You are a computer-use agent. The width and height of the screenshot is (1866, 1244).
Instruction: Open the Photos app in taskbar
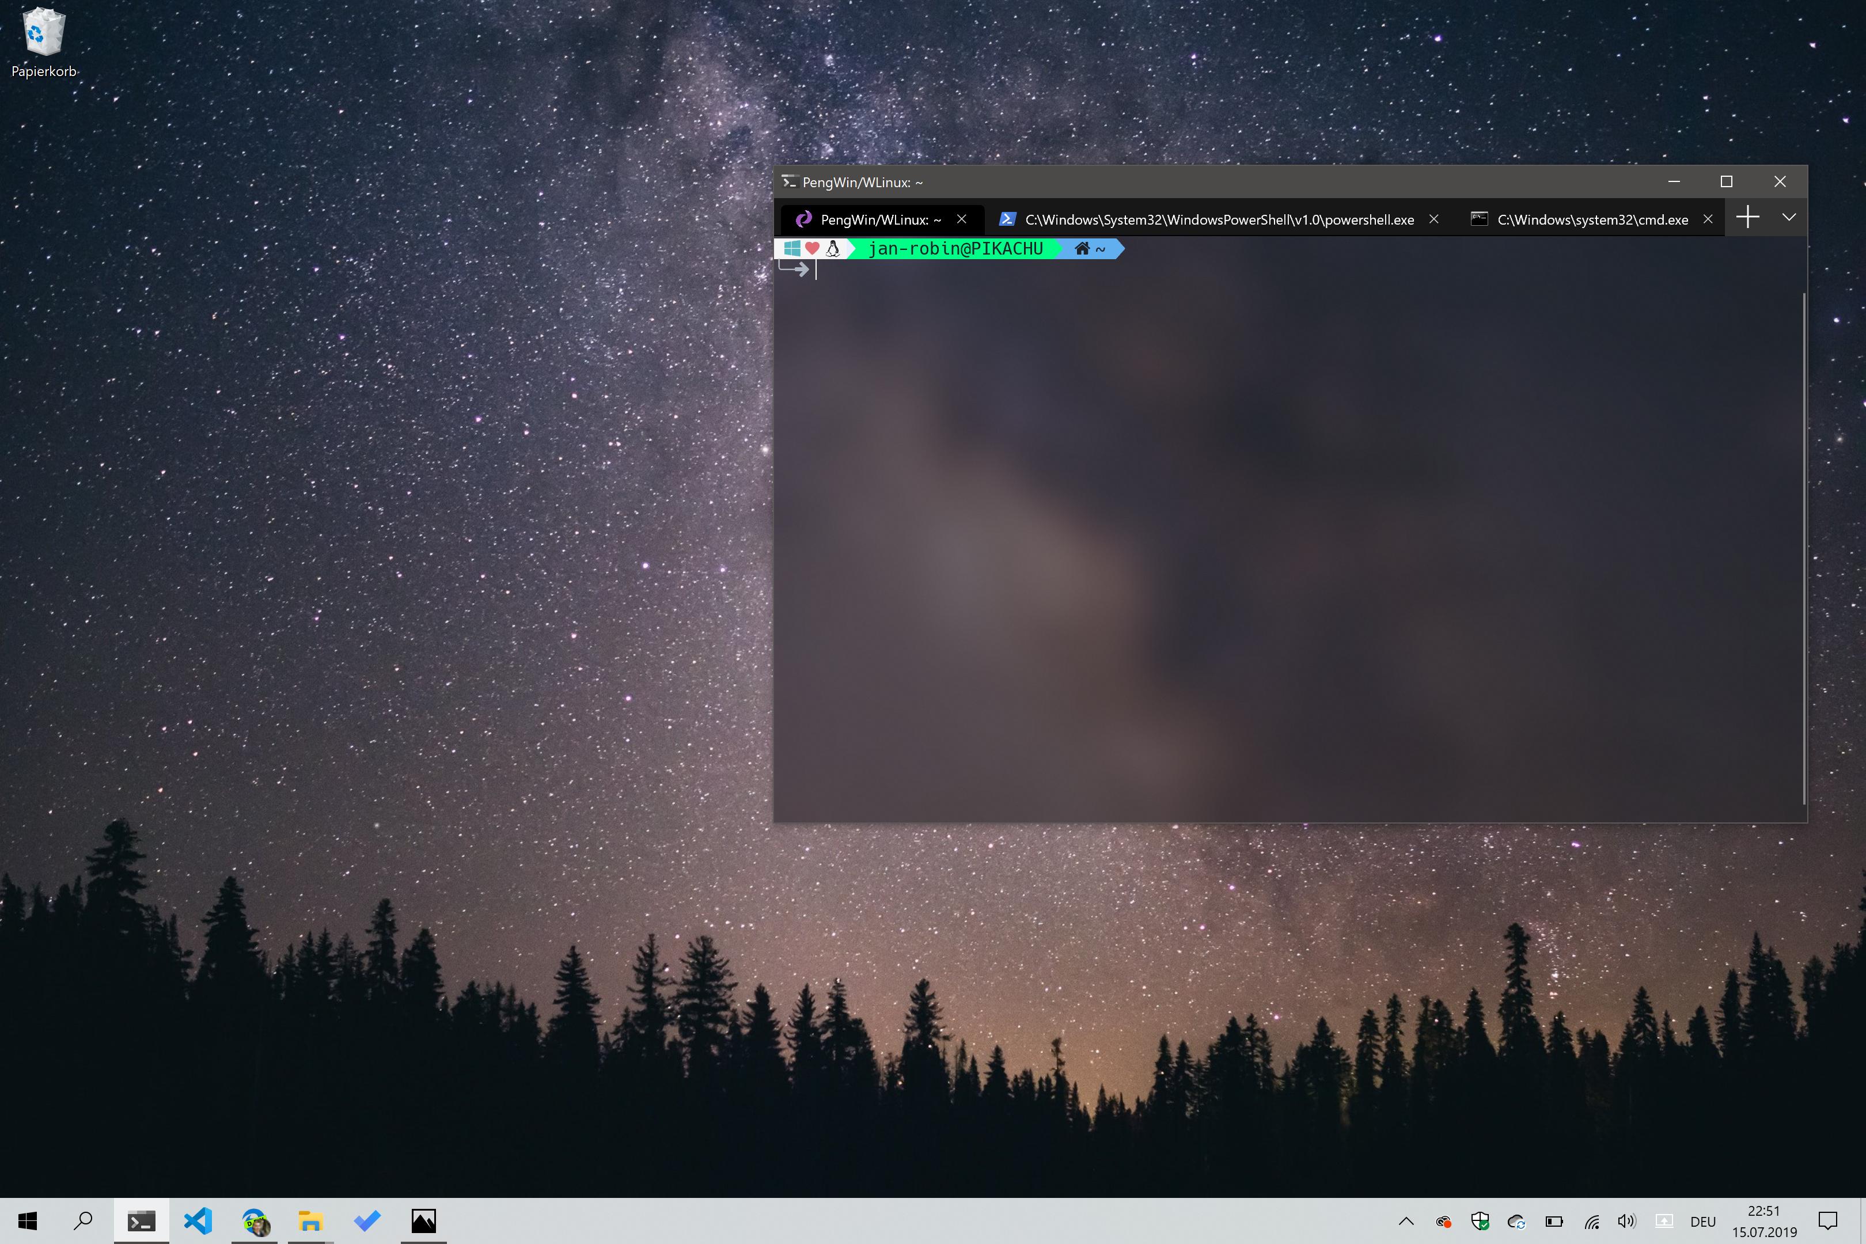424,1220
